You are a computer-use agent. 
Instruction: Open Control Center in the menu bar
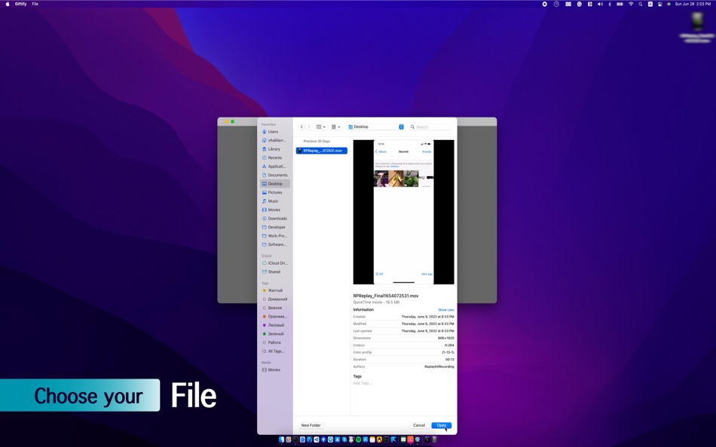point(659,4)
